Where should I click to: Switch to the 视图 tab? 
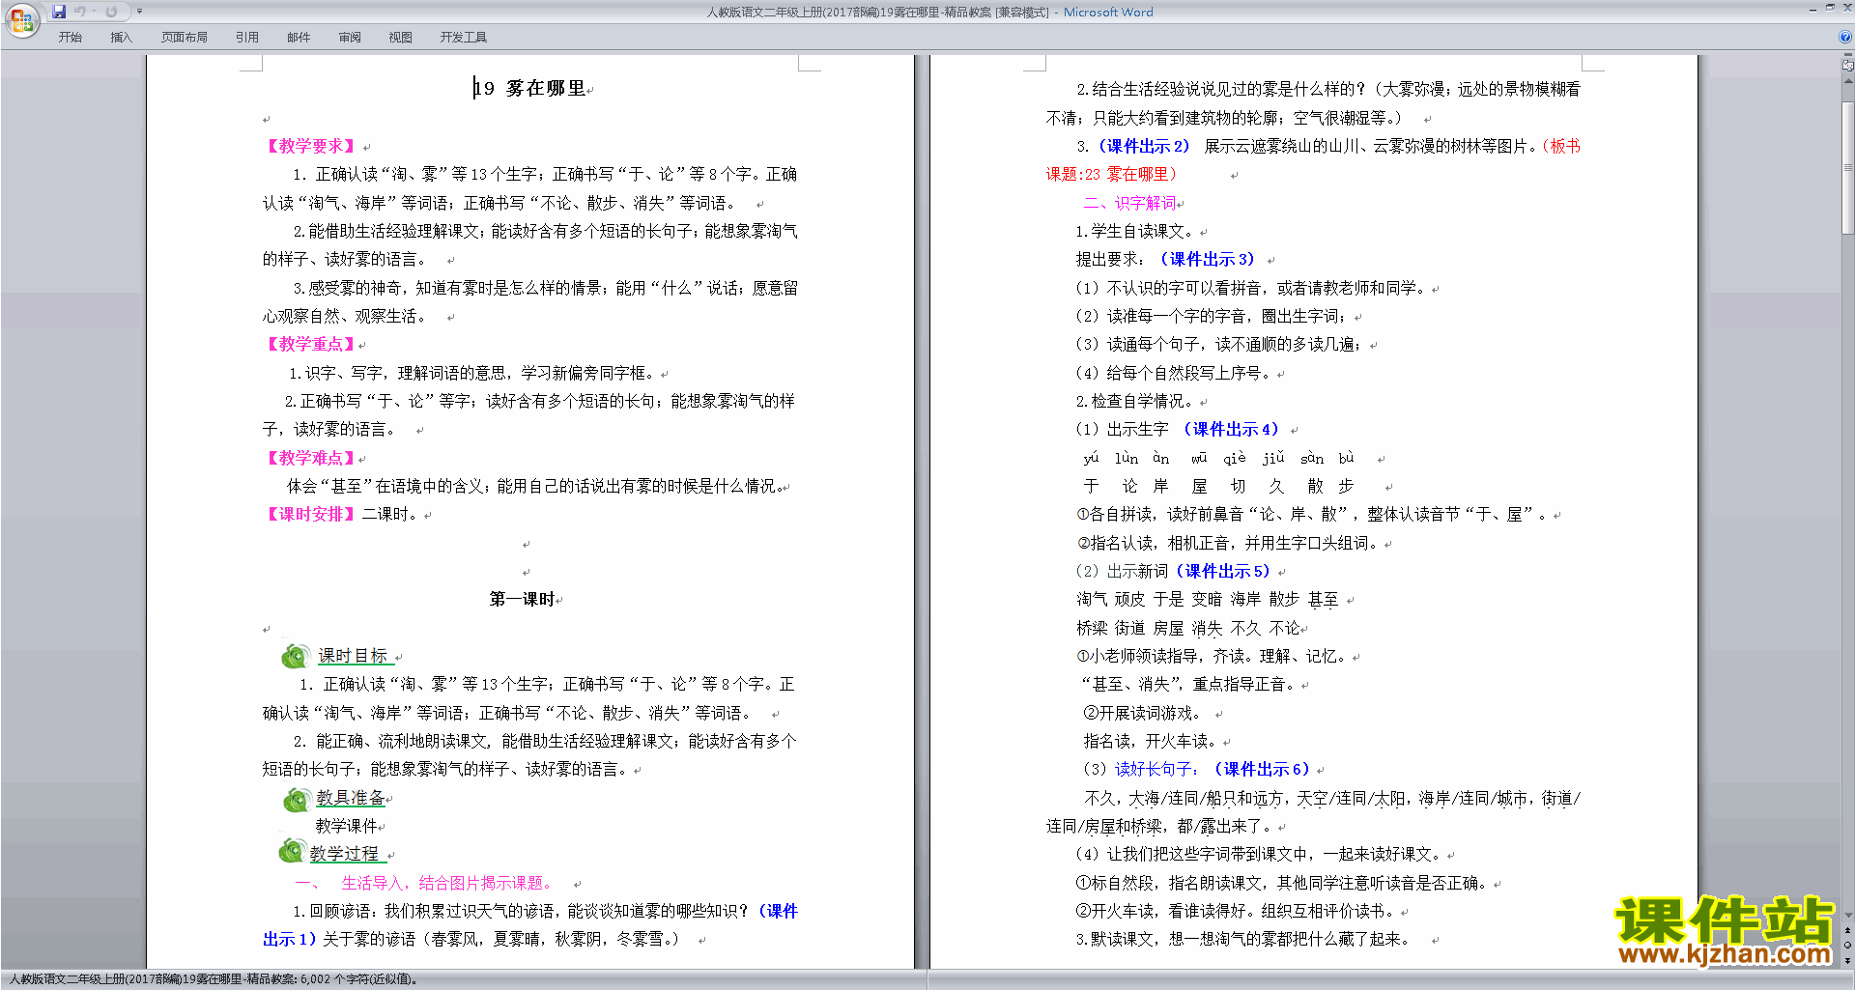click(x=400, y=38)
